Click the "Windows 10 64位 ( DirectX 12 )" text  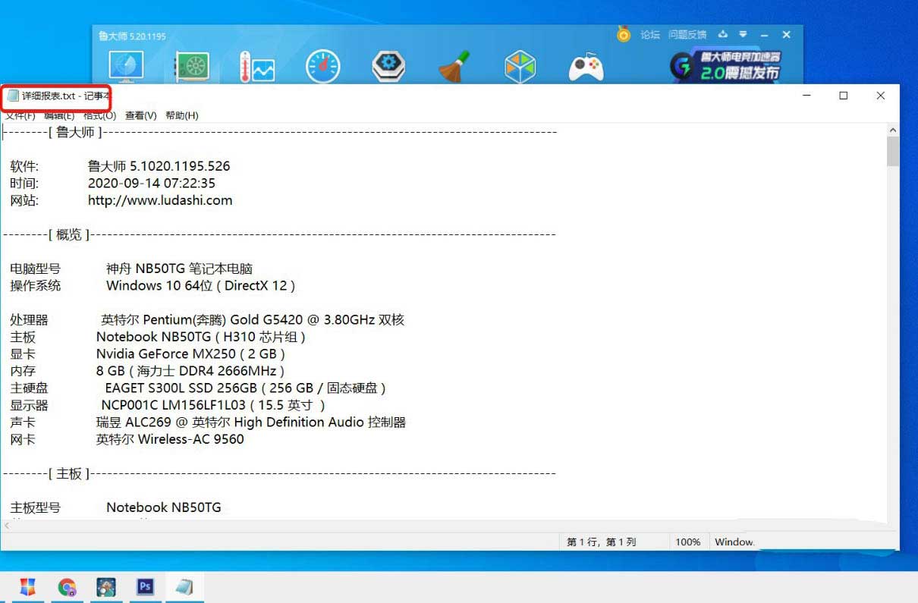(x=201, y=286)
